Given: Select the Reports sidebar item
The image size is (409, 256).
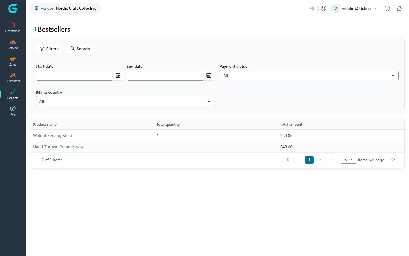Looking at the screenshot, I should [13, 94].
